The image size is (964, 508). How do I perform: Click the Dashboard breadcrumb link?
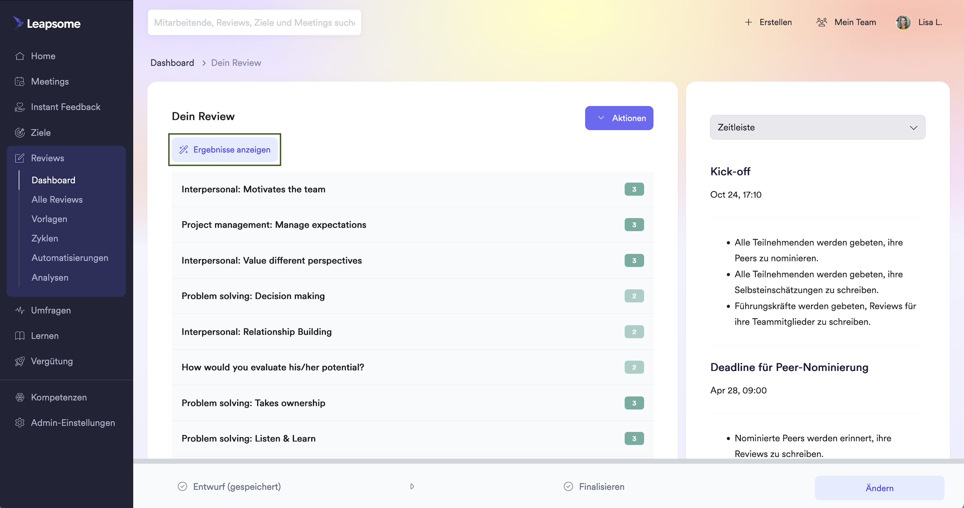point(172,63)
